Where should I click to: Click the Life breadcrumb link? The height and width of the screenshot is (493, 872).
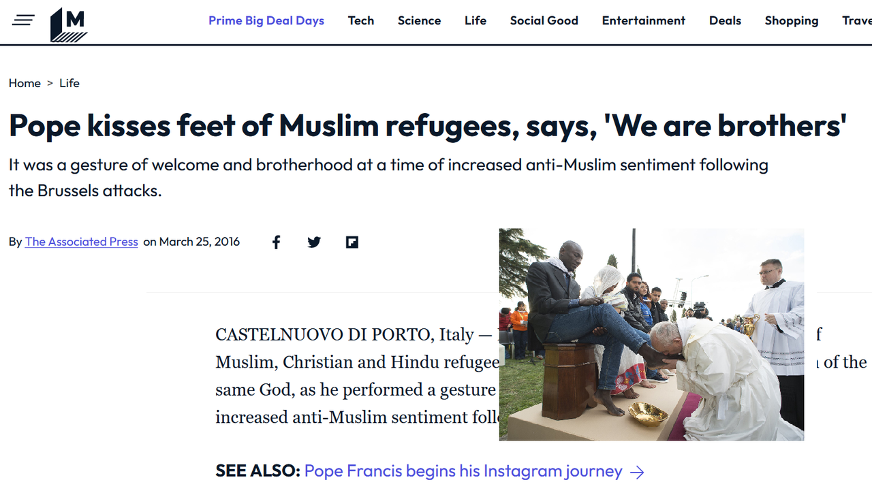click(69, 83)
